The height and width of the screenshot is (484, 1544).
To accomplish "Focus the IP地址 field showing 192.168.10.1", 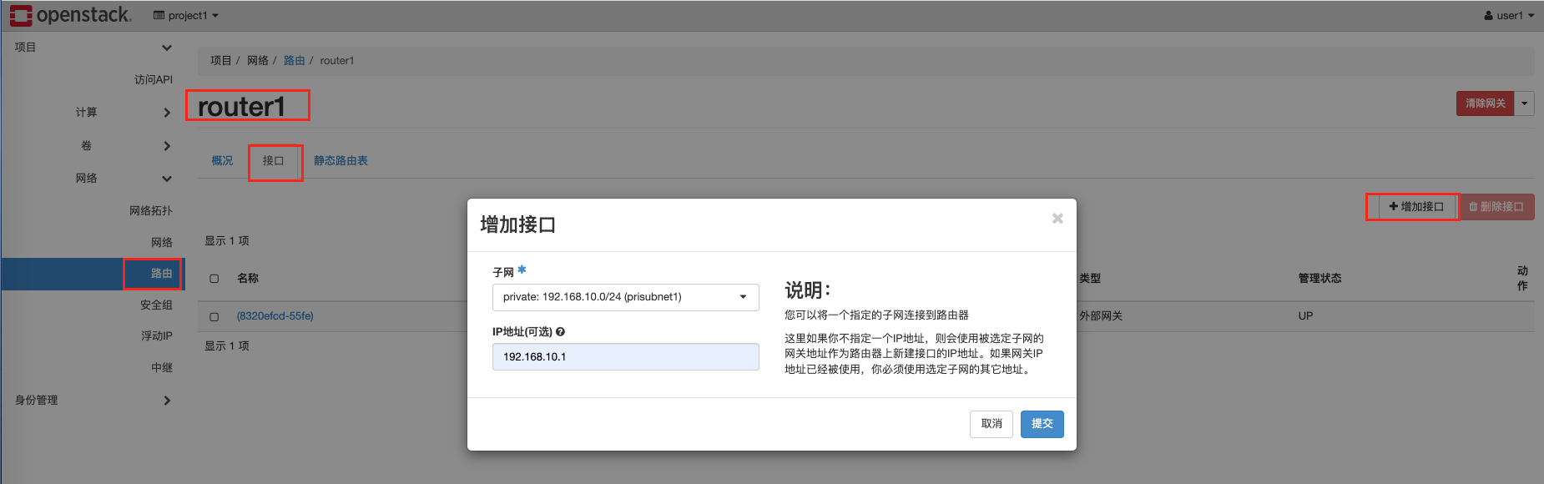I will tap(626, 357).
